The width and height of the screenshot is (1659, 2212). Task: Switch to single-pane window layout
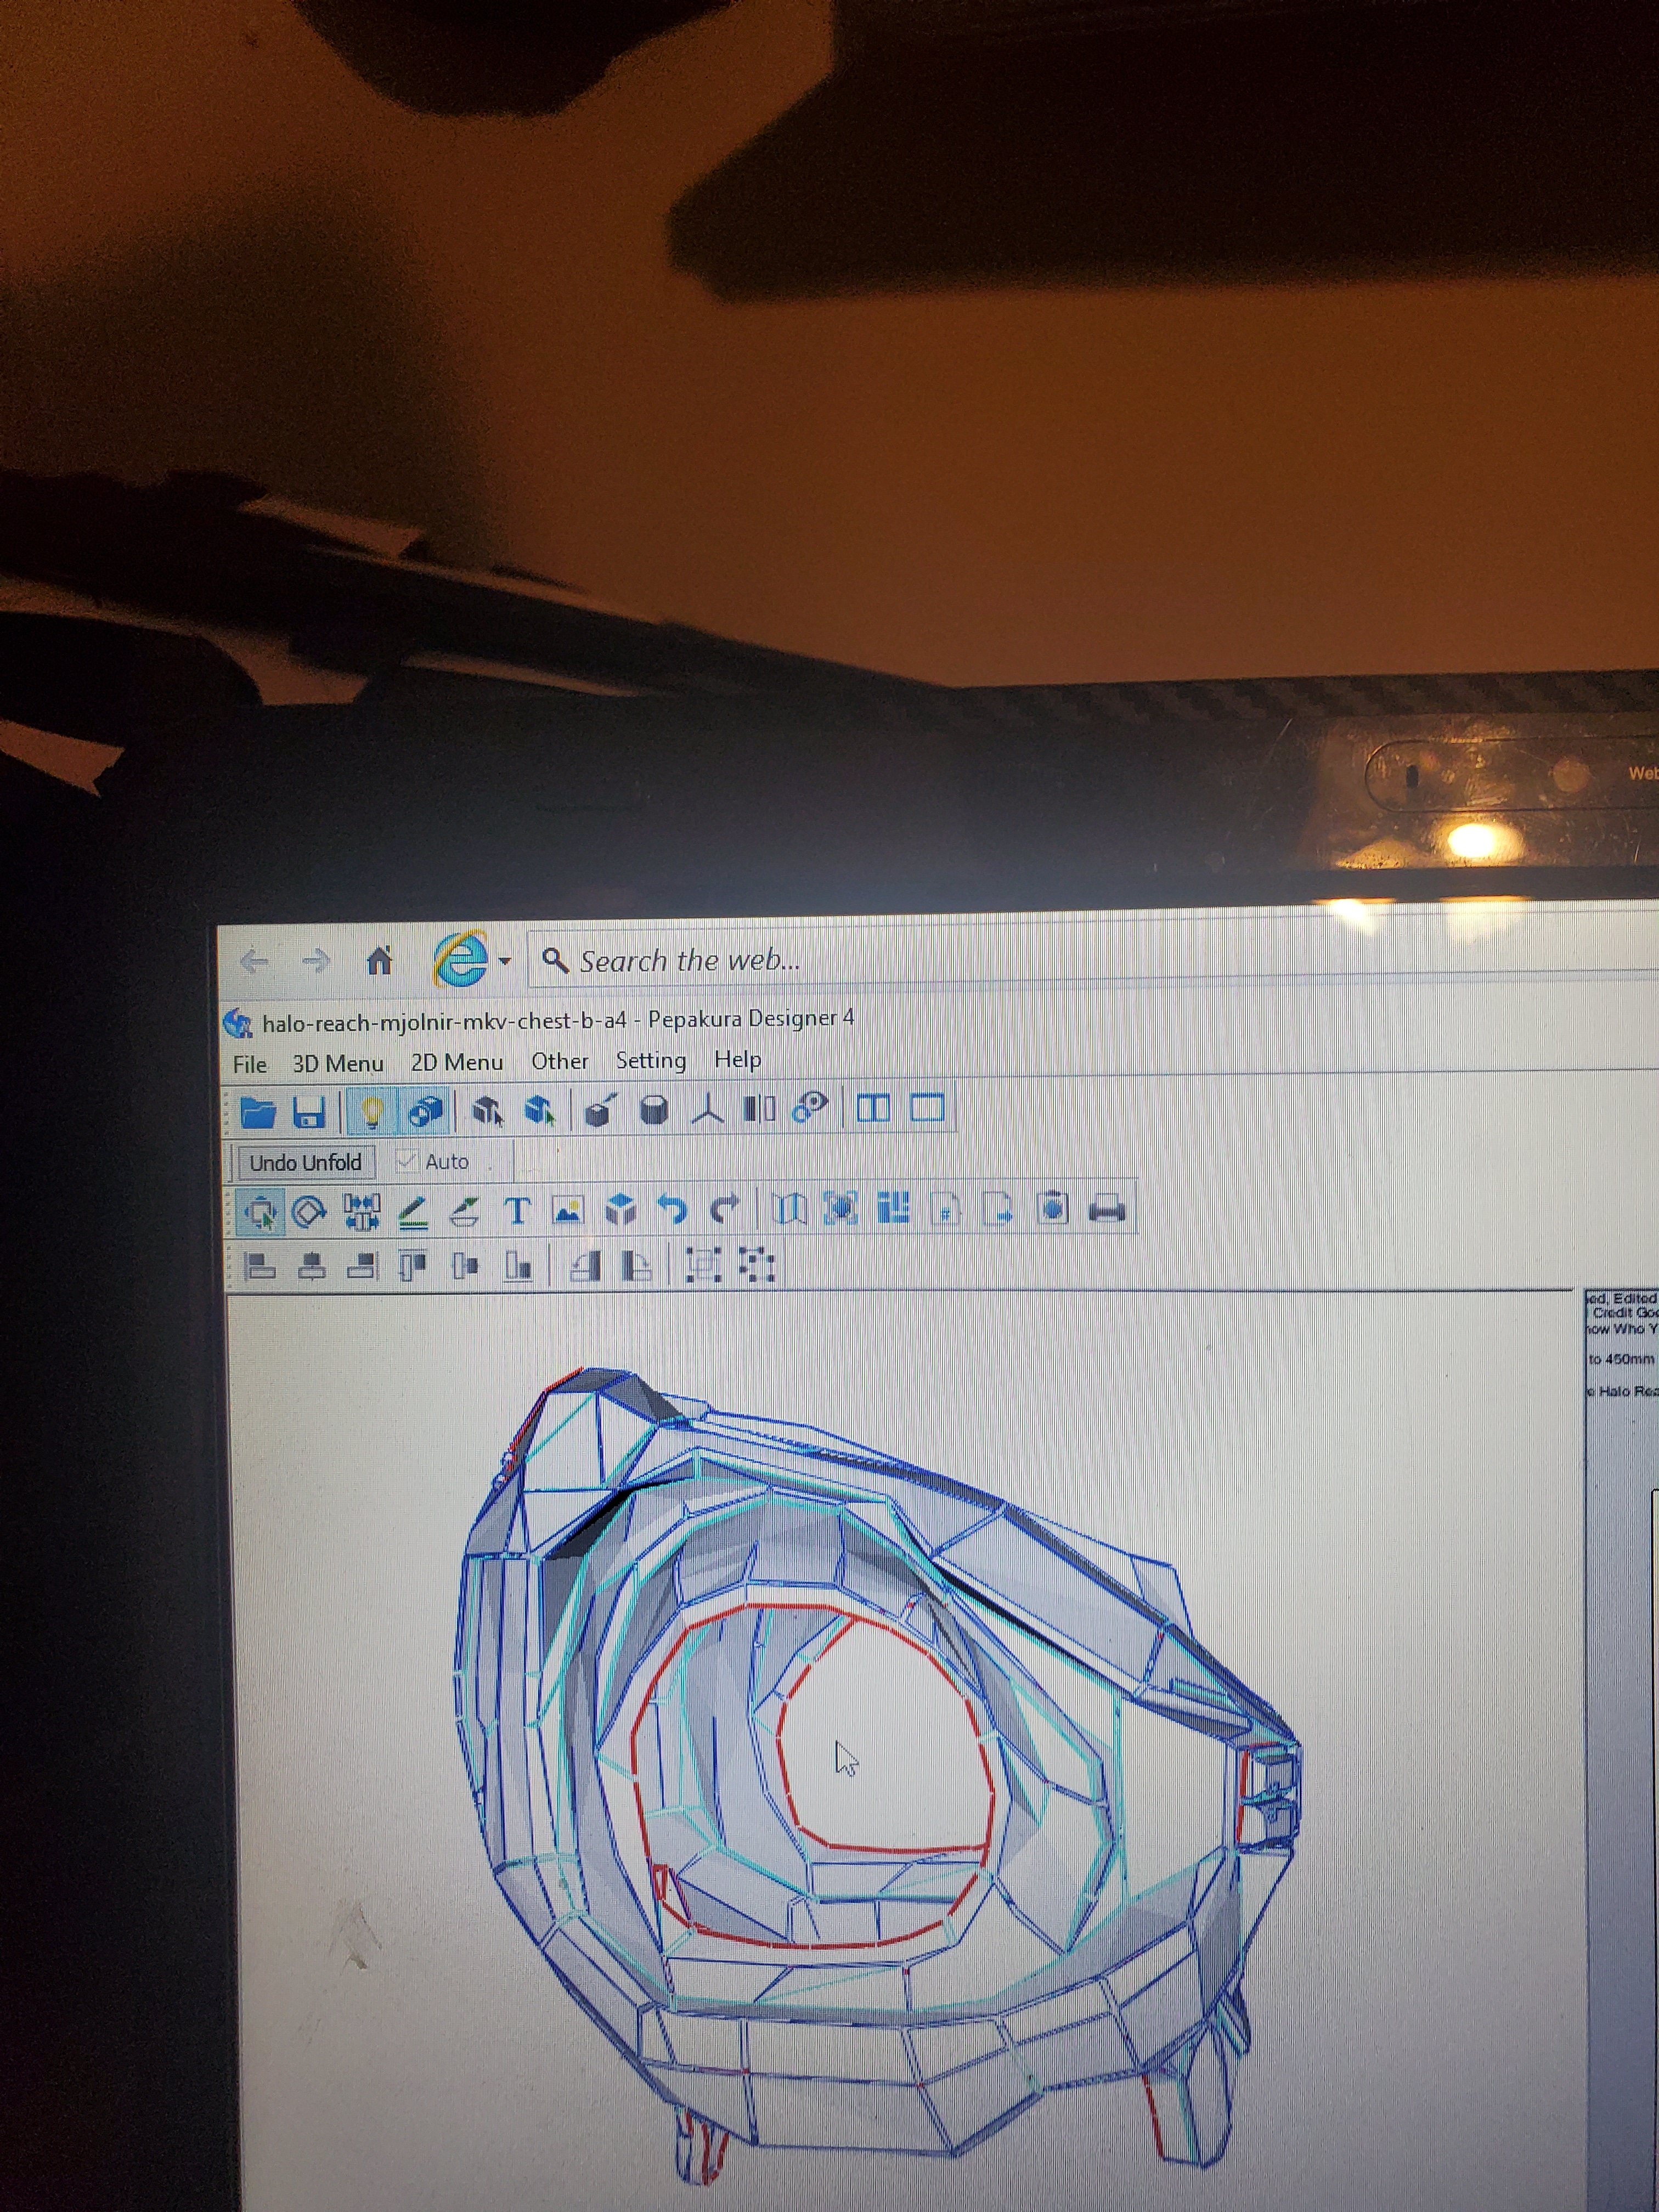click(927, 1108)
